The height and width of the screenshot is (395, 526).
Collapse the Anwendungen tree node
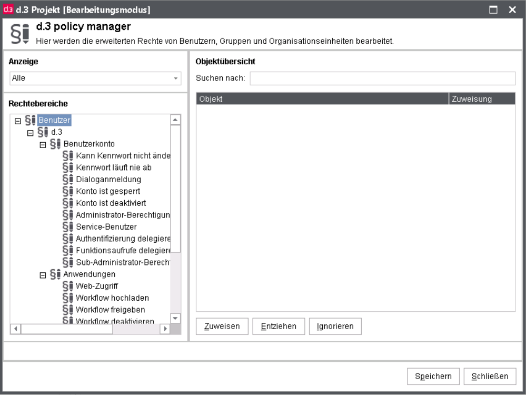click(43, 275)
